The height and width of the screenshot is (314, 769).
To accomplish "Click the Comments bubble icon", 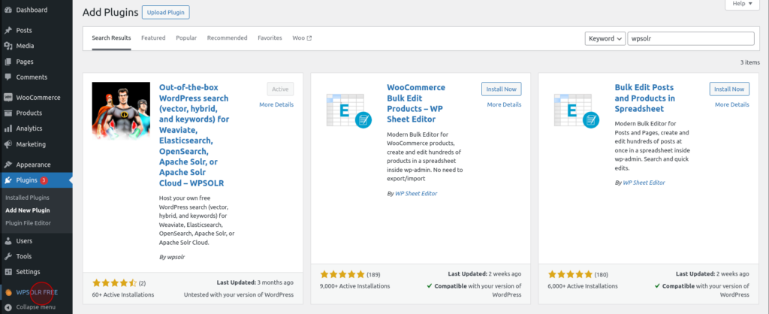I will (8, 77).
